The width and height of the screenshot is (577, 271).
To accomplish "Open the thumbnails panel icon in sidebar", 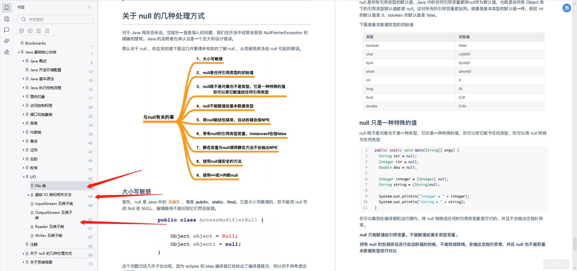I will pos(7,19).
